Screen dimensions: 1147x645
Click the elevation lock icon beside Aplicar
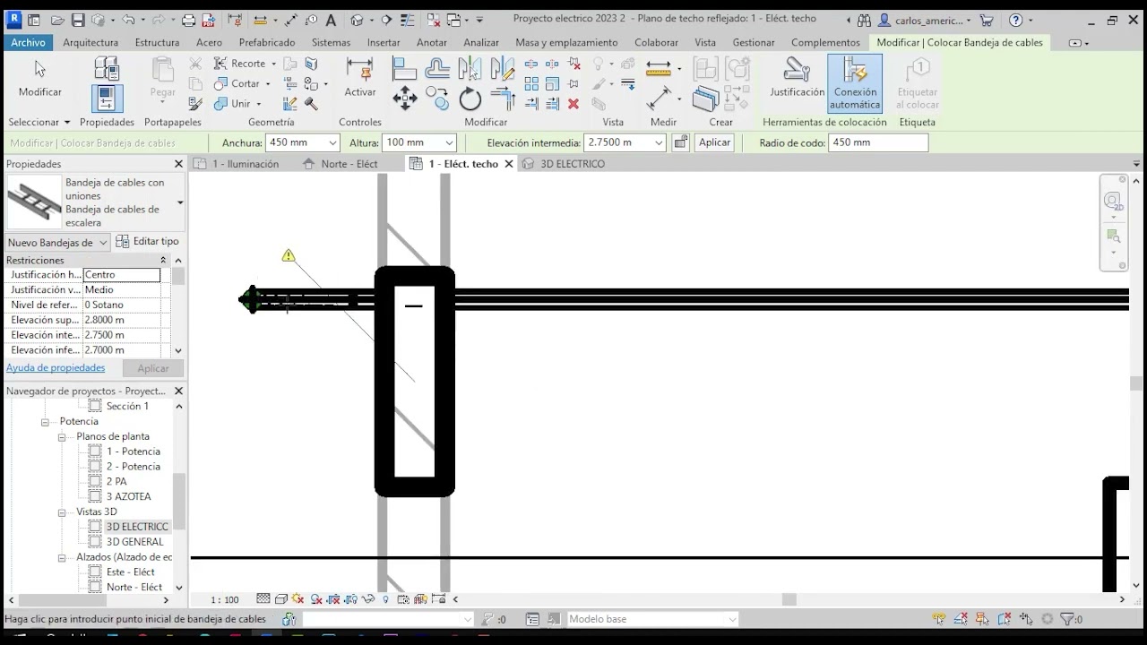tap(680, 142)
